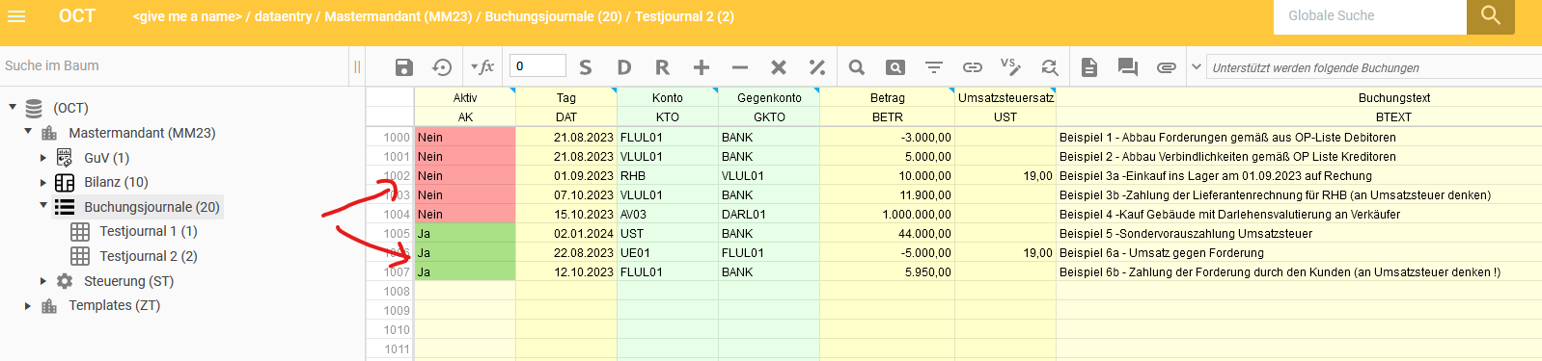Click the comments speech bubble icon
This screenshot has height=361, width=1542.
(x=1127, y=67)
